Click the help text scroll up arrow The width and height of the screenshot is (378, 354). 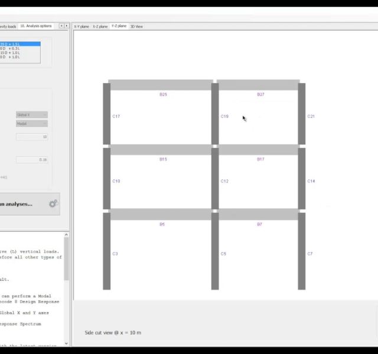pos(66,235)
